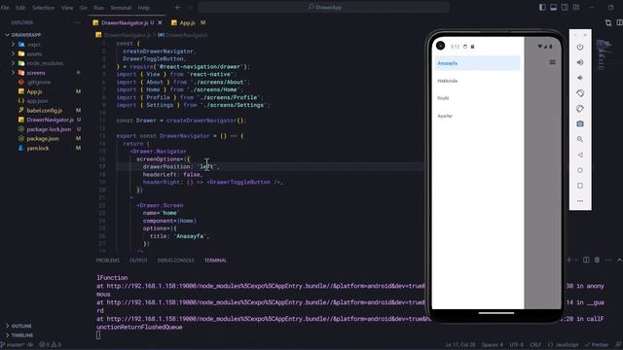The height and width of the screenshot is (350, 623).
Task: Toggle secondary sidebar layout icon
Action: click(565, 7)
